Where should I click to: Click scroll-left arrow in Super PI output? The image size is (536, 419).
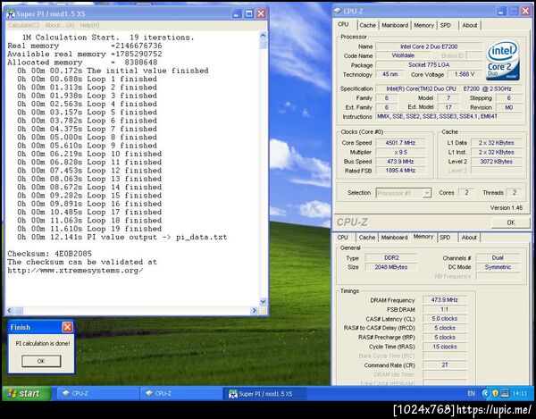coord(10,310)
